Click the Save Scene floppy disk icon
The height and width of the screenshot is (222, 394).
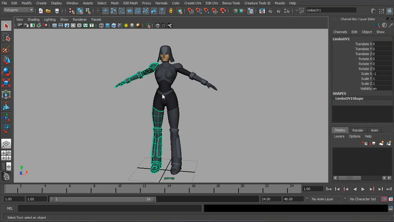click(x=57, y=11)
